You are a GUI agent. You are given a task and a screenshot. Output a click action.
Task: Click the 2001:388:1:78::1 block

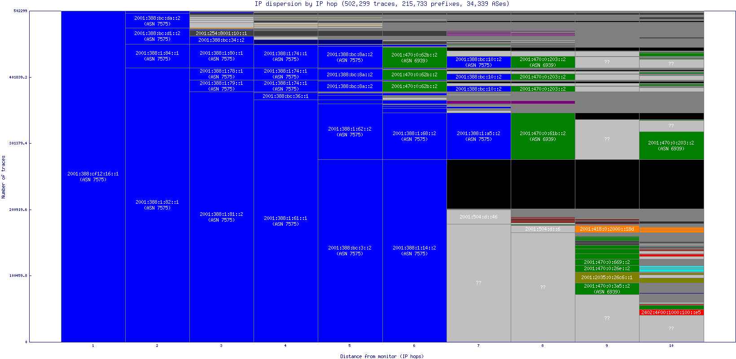coord(222,74)
